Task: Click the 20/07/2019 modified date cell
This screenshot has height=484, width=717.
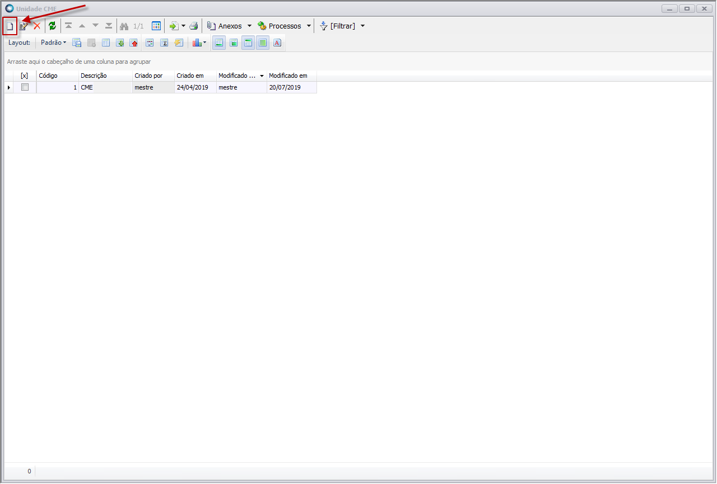Action: pyautogui.click(x=292, y=87)
